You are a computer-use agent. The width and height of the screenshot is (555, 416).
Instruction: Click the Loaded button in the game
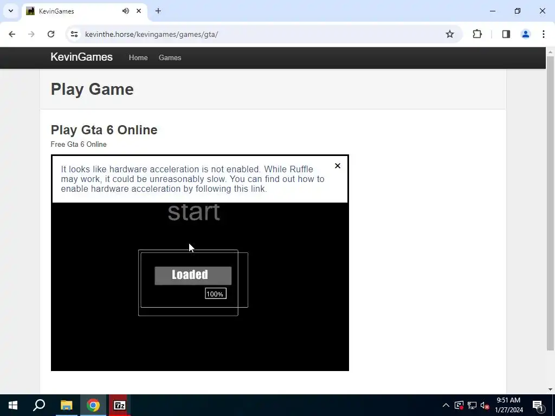pyautogui.click(x=193, y=276)
